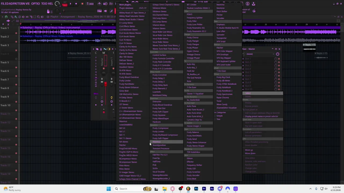Select the paint brush tool in playlist

[16, 17]
